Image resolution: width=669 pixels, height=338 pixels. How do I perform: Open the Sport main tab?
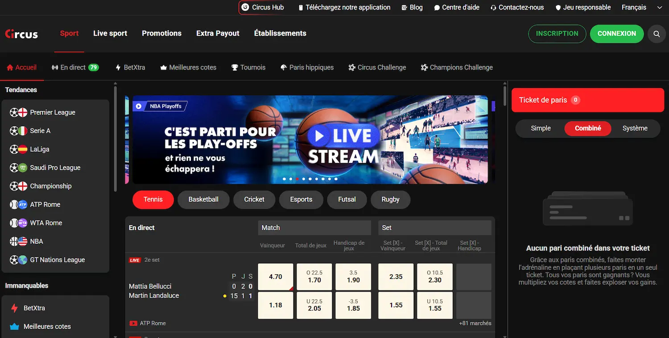click(x=69, y=33)
